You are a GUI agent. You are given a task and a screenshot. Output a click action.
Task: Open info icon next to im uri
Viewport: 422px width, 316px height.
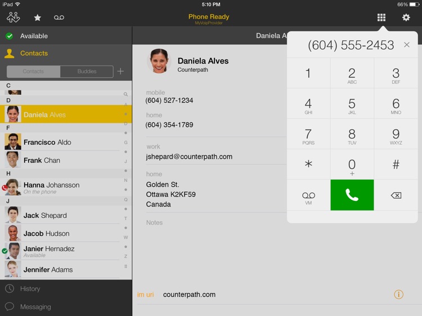[398, 294]
